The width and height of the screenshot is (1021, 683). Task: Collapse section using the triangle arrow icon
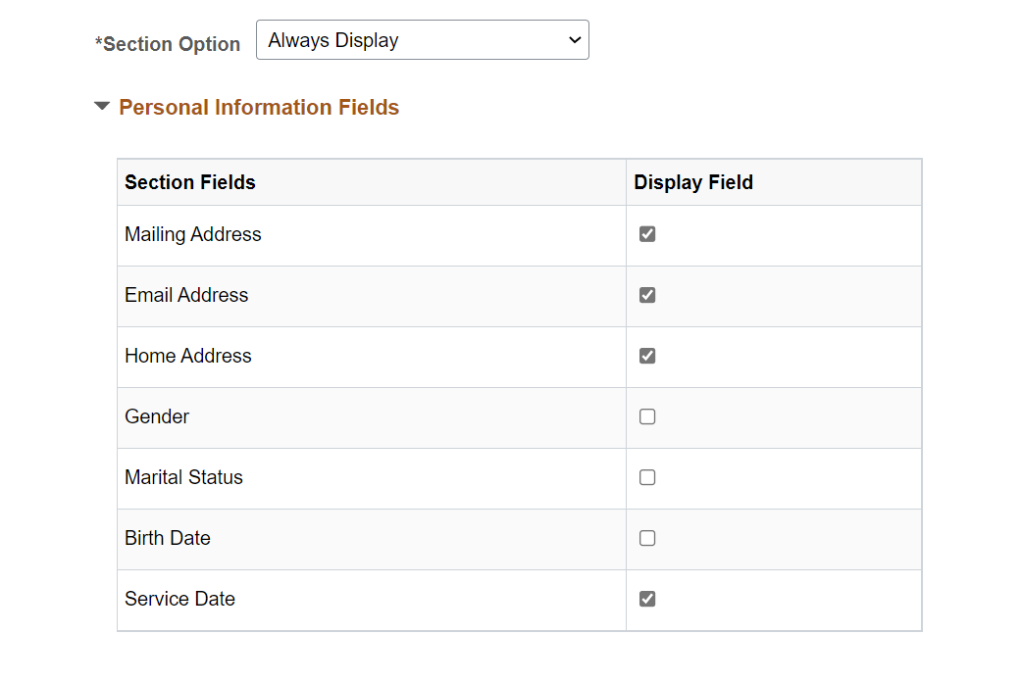click(102, 107)
